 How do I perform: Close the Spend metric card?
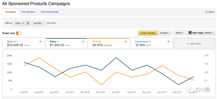pos(40,42)
